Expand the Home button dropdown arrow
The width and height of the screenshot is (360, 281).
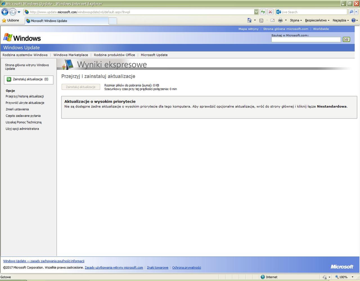[255, 20]
